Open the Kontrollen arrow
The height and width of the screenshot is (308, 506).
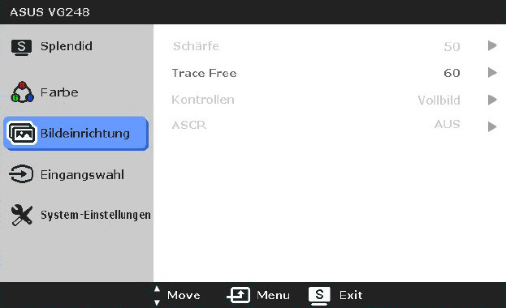(492, 100)
